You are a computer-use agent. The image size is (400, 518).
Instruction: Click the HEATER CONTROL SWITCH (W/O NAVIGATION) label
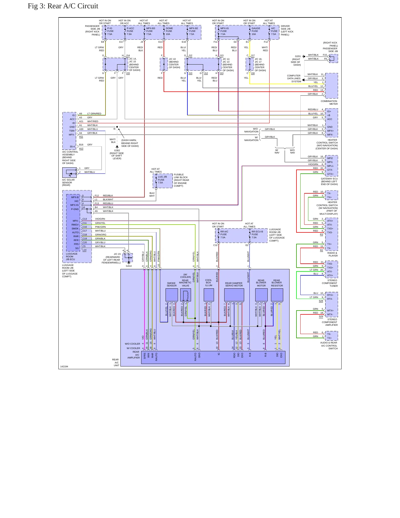[x=327, y=144]
